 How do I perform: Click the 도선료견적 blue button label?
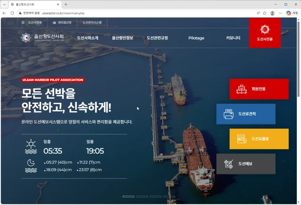(x=247, y=114)
